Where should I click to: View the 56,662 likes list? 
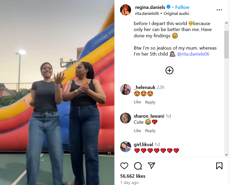tap(133, 176)
